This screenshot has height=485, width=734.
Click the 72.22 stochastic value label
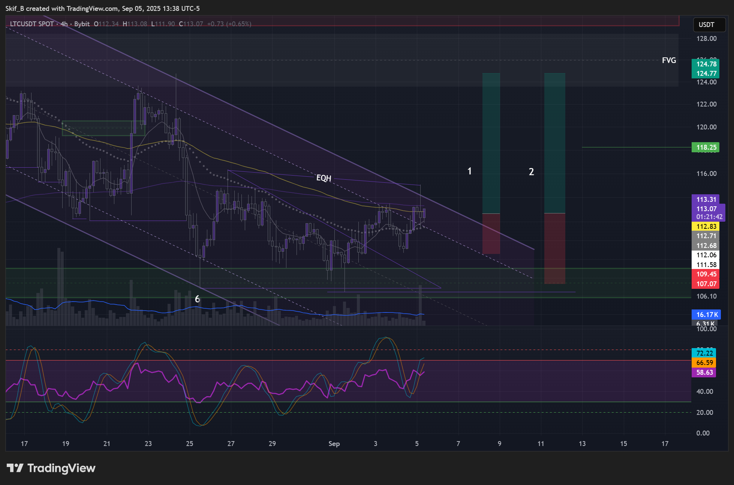point(704,353)
